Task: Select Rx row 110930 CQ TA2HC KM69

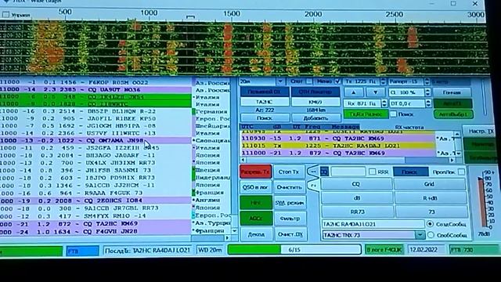Action: point(337,139)
